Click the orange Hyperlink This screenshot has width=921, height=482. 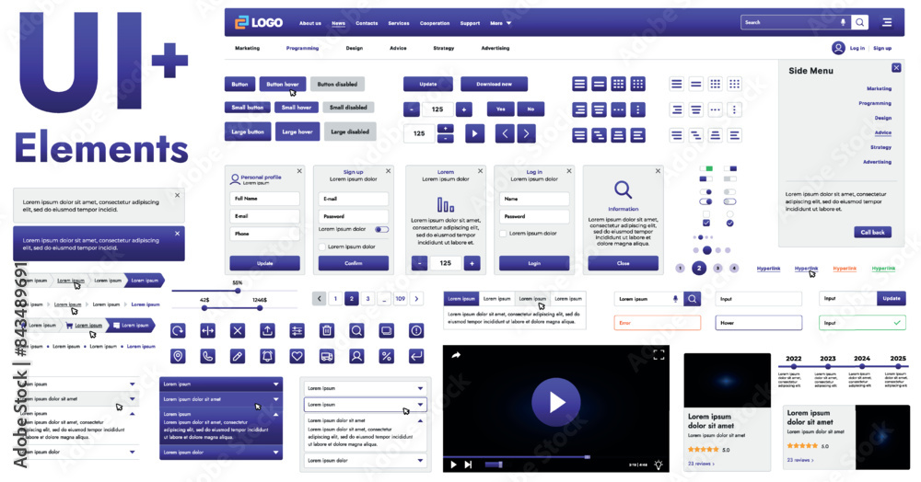click(844, 269)
